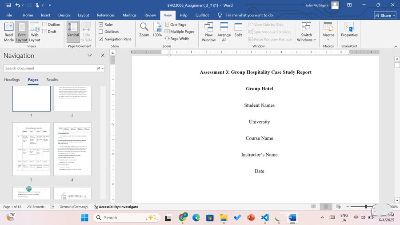Enable the Gridlines checkbox

pyautogui.click(x=101, y=32)
